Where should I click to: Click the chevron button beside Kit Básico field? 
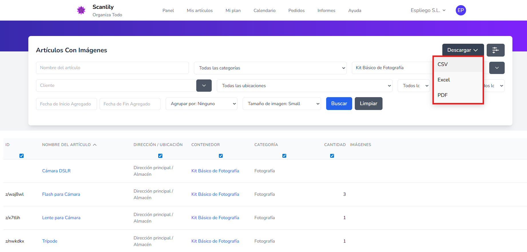click(497, 68)
